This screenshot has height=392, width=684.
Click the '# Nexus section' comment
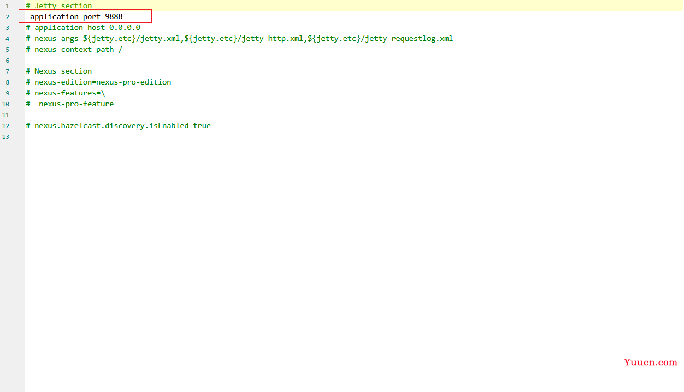58,71
